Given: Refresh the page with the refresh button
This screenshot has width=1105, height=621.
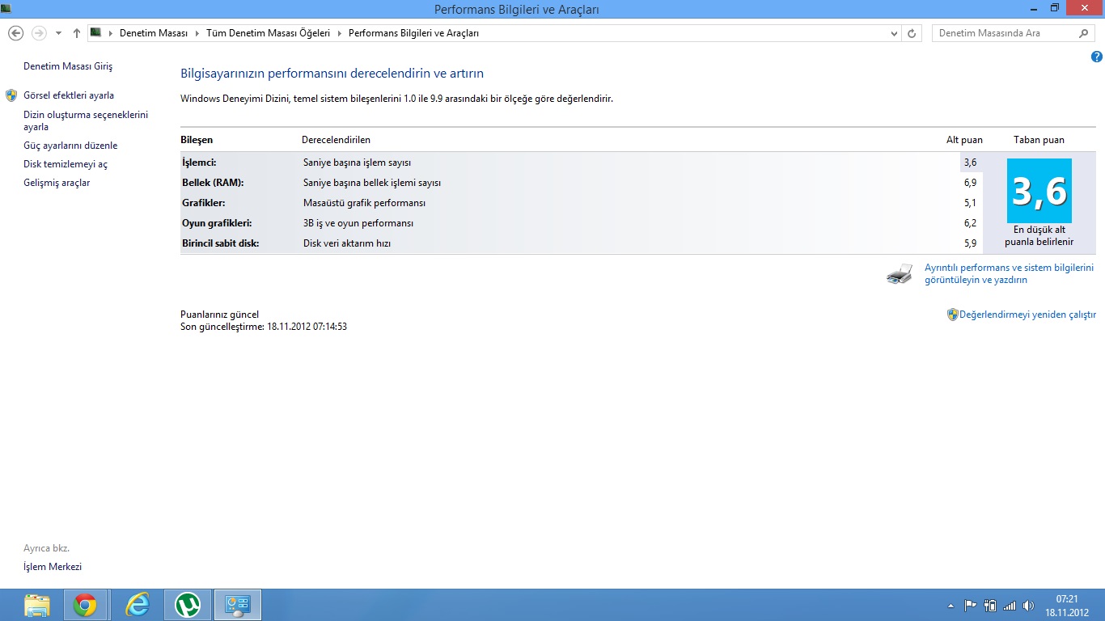Looking at the screenshot, I should 912,33.
